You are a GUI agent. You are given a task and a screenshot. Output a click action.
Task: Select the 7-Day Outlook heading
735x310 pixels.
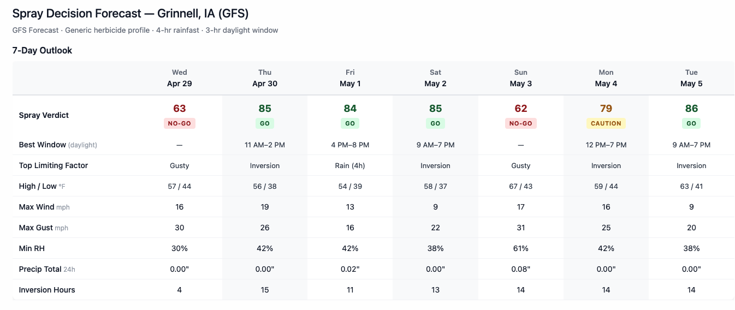coord(42,50)
